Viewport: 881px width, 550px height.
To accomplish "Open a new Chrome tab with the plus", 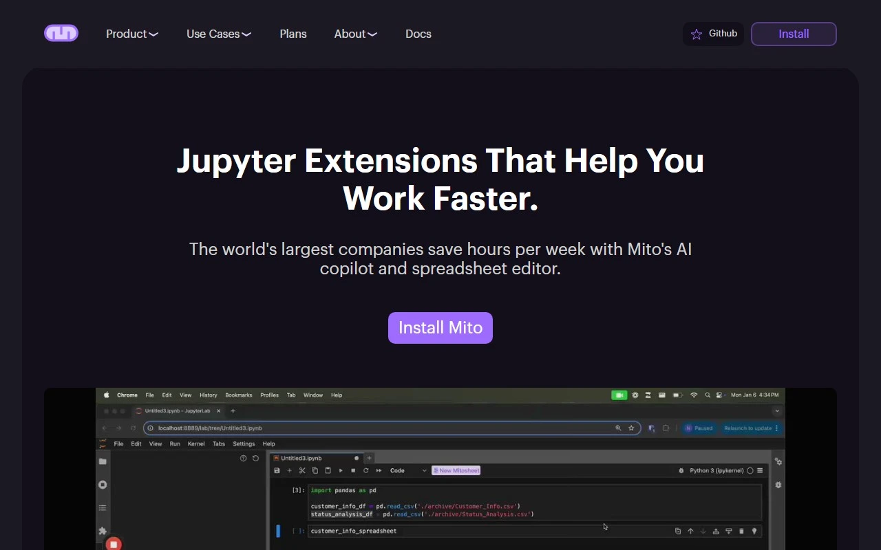I will [x=233, y=410].
